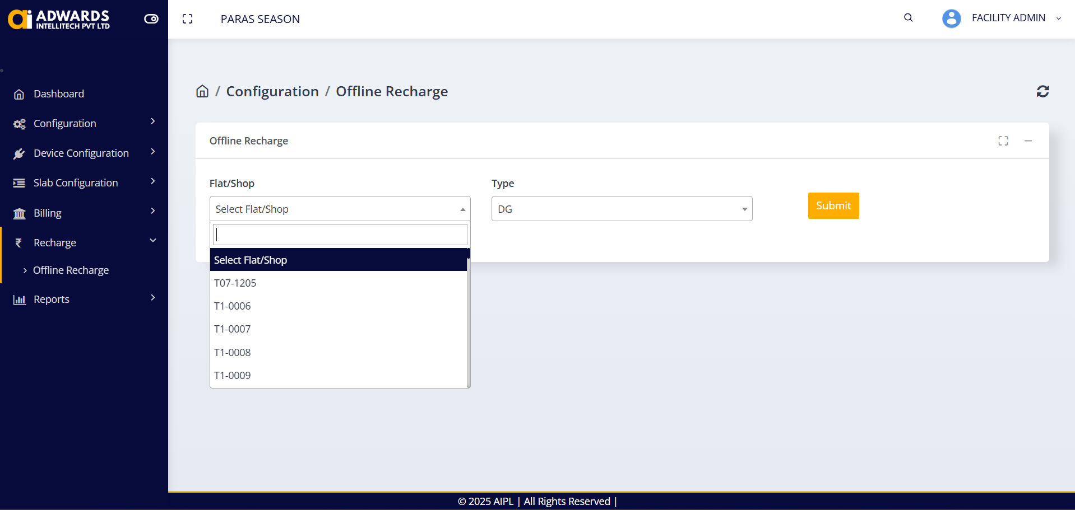Click the Facility Admin user avatar
The width and height of the screenshot is (1075, 510).
coord(951,18)
